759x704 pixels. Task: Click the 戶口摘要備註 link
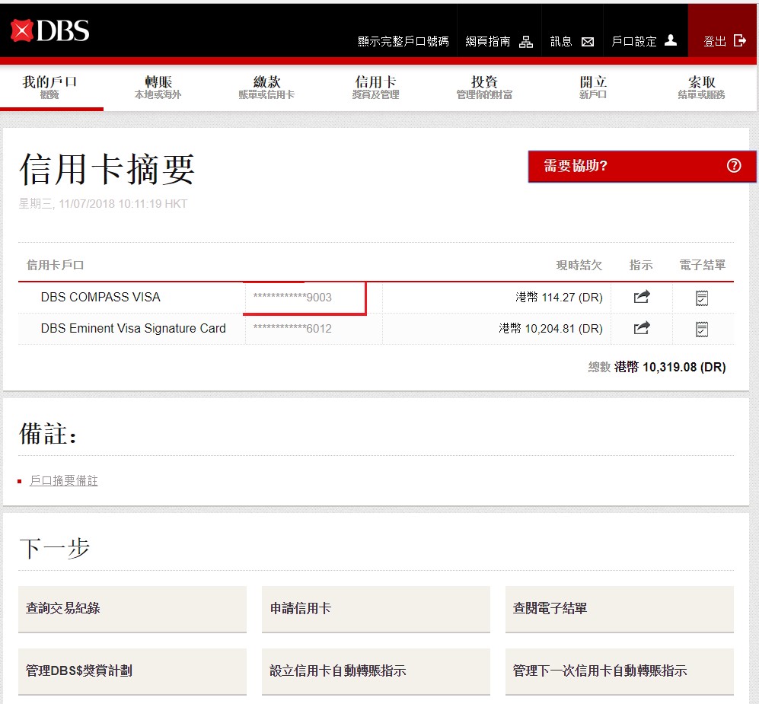click(64, 481)
